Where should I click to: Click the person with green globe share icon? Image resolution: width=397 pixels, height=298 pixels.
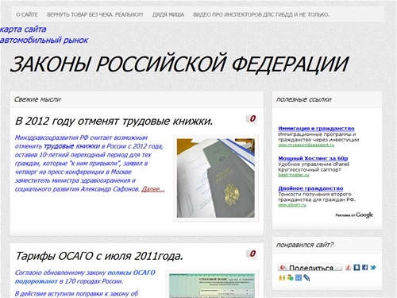pos(290,277)
